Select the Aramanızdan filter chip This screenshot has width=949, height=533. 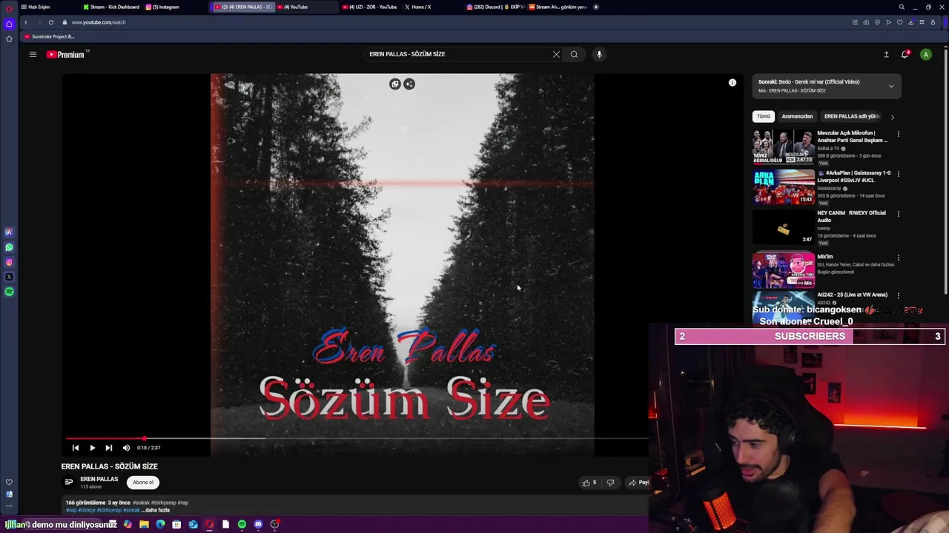[797, 116]
